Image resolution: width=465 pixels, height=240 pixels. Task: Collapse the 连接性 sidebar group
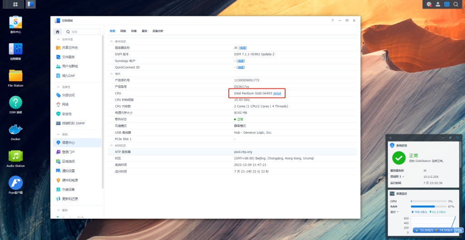pyautogui.click(x=58, y=87)
